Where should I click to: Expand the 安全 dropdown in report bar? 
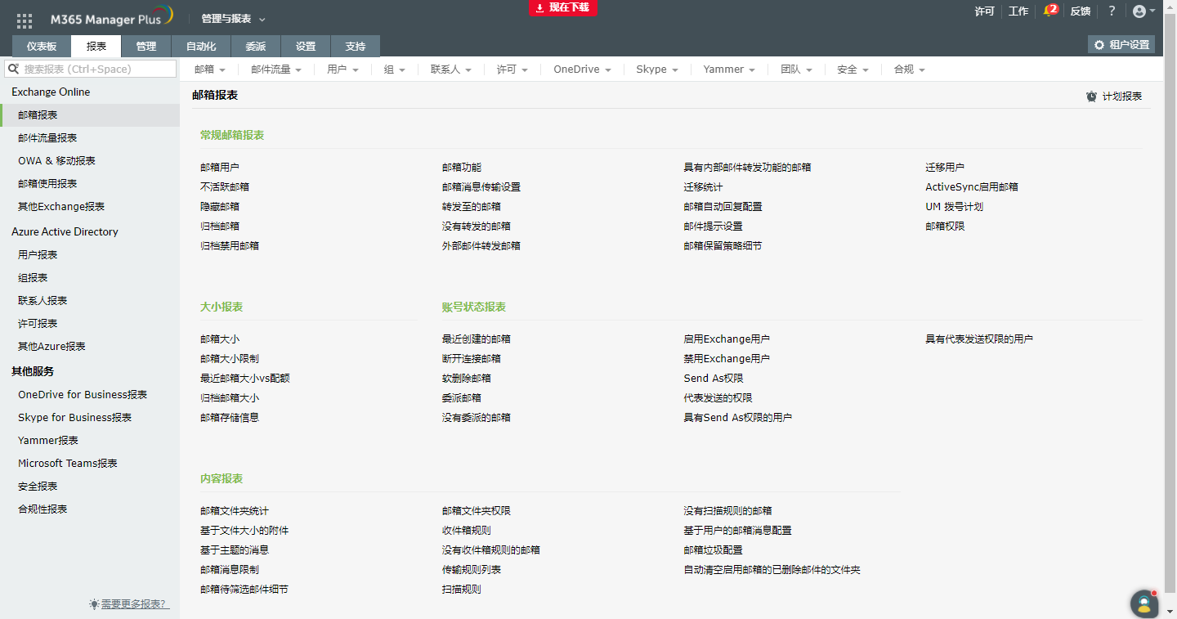click(852, 70)
